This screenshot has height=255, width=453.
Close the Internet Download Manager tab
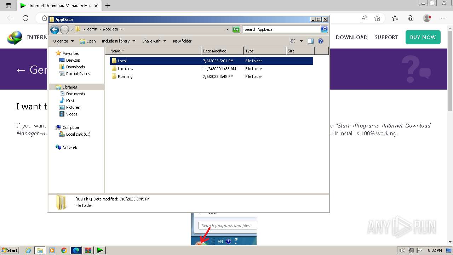[96, 6]
